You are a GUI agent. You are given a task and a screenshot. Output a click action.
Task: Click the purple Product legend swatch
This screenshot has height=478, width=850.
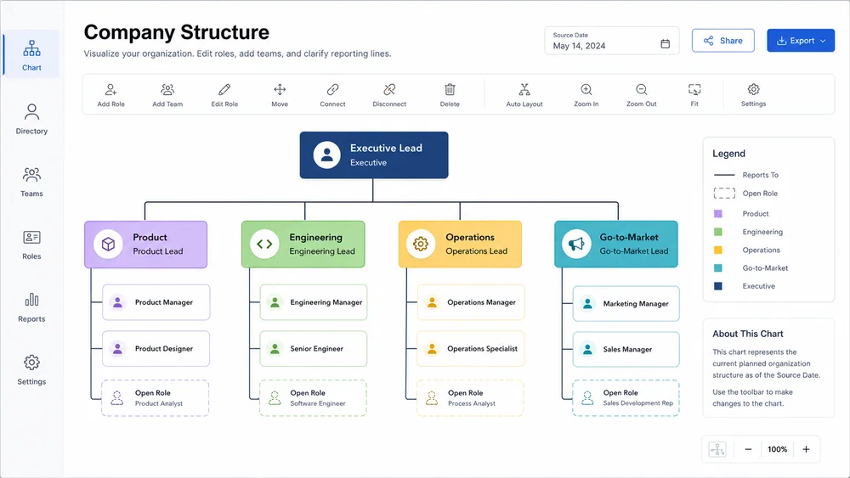[x=717, y=214]
